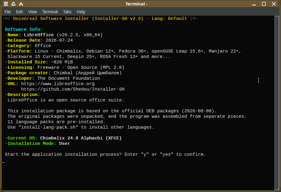Click the shade/roll-up arrow icon in title bar

click(x=21, y=4)
